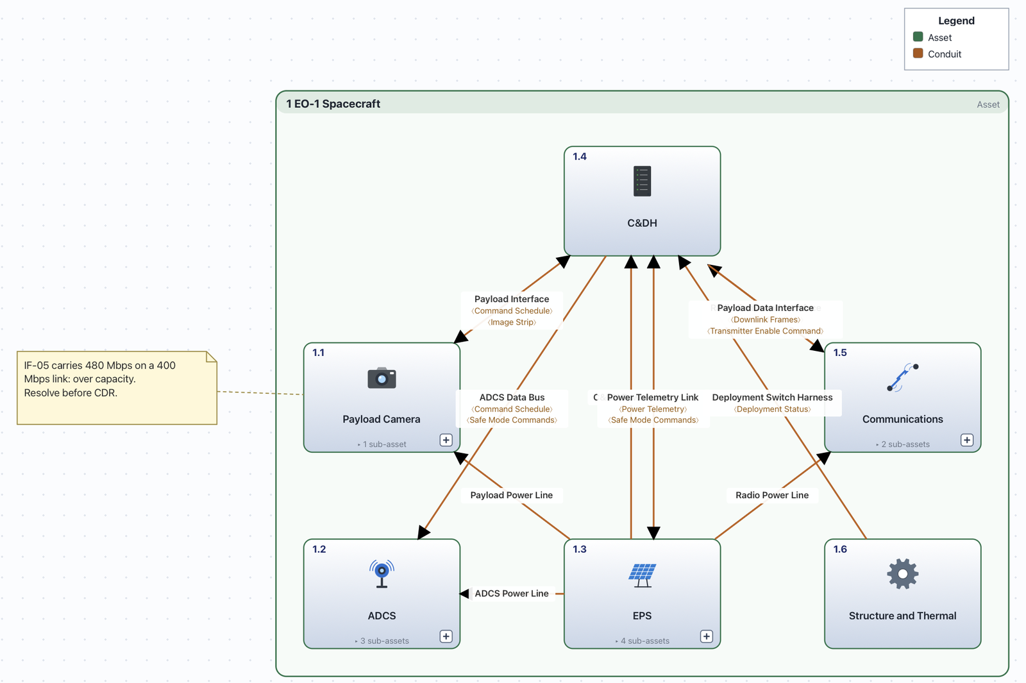
Task: Click the brown Conduit legend swatch
Action: click(918, 54)
